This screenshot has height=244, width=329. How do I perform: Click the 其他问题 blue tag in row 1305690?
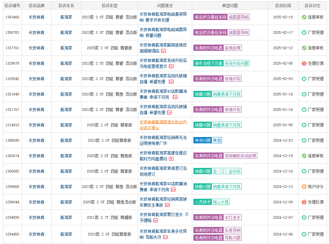pyautogui.click(x=203, y=140)
